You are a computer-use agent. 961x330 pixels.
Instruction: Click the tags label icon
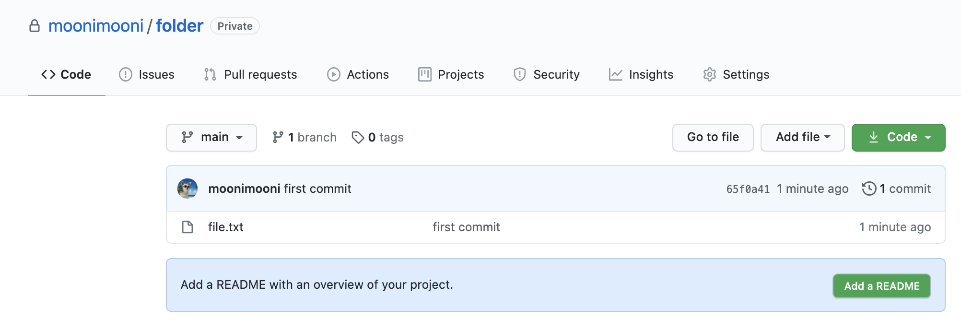coord(358,138)
